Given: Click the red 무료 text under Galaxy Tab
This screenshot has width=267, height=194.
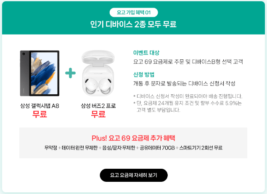Looking at the screenshot, I should (40, 114).
